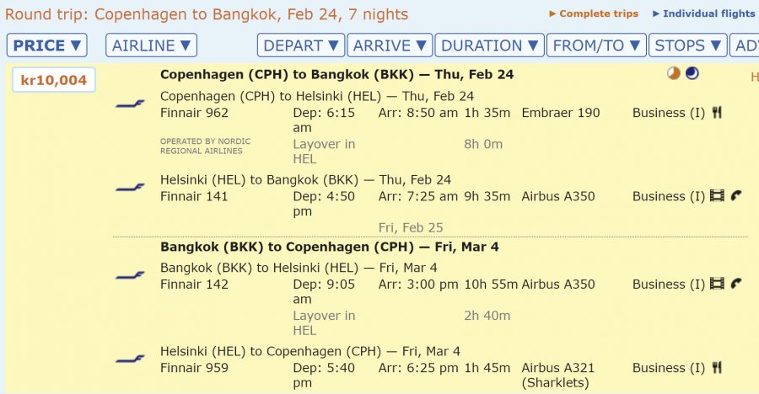Image resolution: width=759 pixels, height=394 pixels.
Task: Open the FROM/TO filter dropdown
Action: [x=597, y=45]
